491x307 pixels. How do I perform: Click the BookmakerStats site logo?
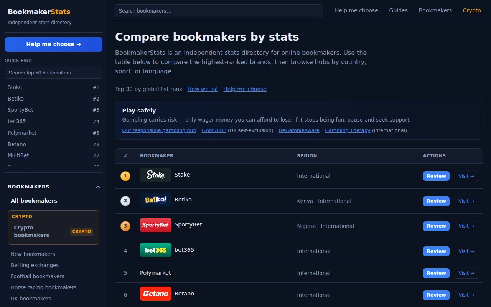coord(39,12)
